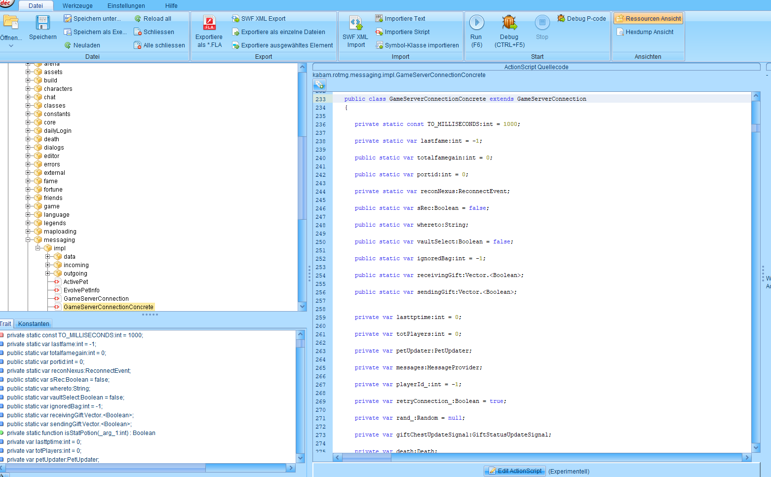771x477 pixels.
Task: Toggle Ressourcen Ansicht view
Action: (648, 18)
